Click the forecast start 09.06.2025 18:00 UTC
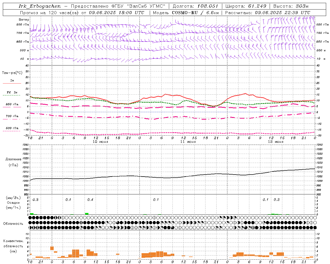The width and height of the screenshot is (330, 264). pyautogui.click(x=117, y=13)
